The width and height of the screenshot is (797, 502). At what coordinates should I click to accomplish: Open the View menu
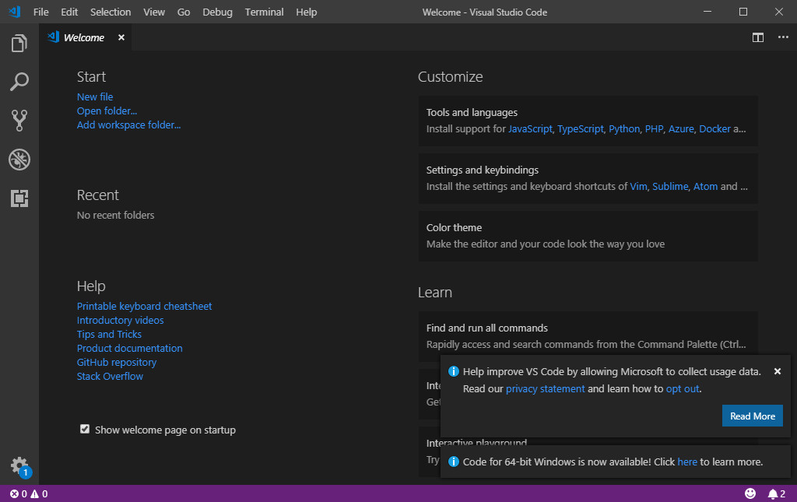(x=154, y=12)
